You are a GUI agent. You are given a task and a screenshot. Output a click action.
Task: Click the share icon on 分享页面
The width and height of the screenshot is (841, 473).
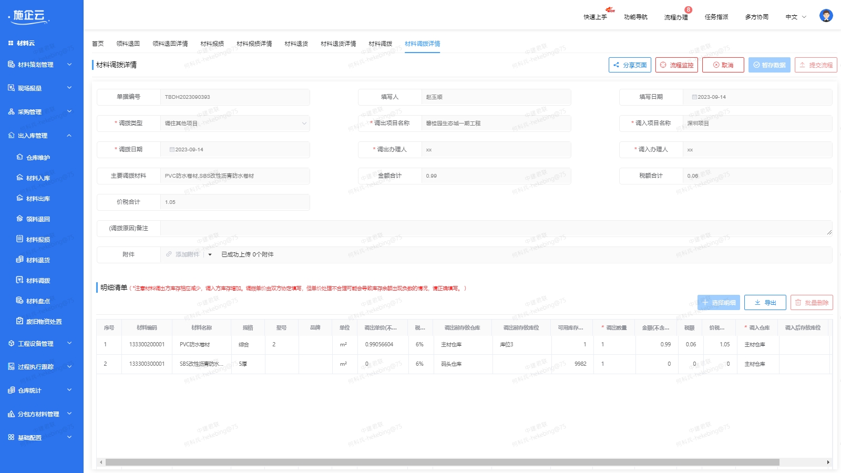point(616,65)
